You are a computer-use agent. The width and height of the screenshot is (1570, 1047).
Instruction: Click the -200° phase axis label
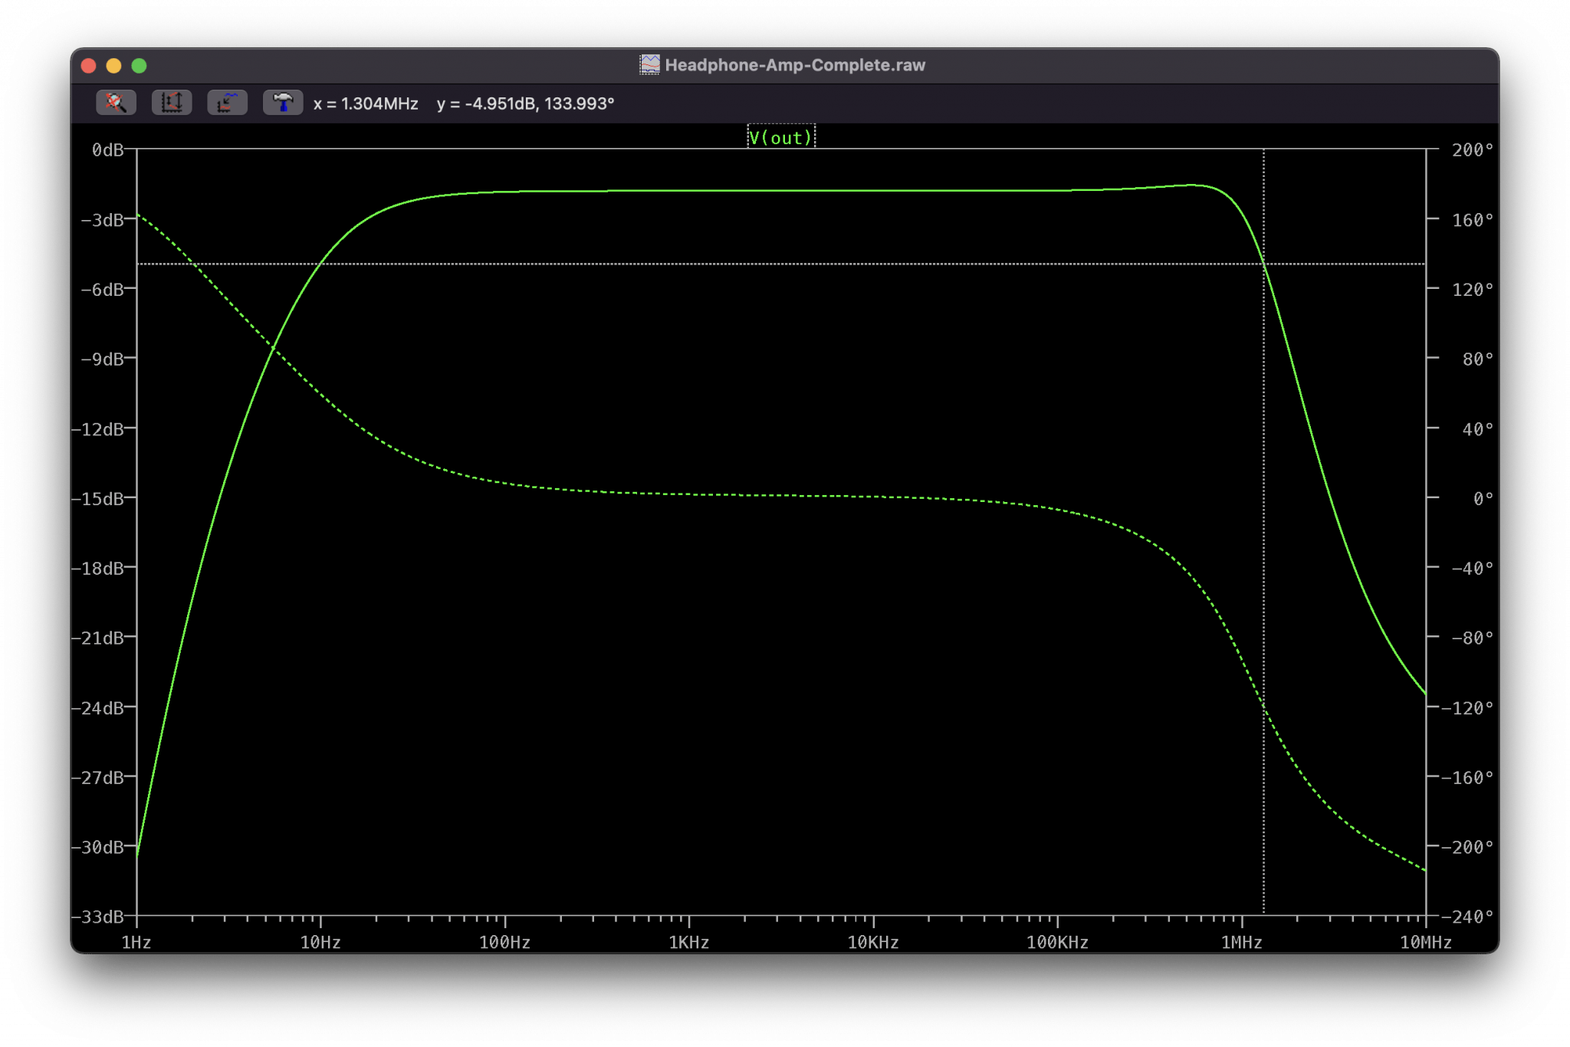[x=1468, y=848]
